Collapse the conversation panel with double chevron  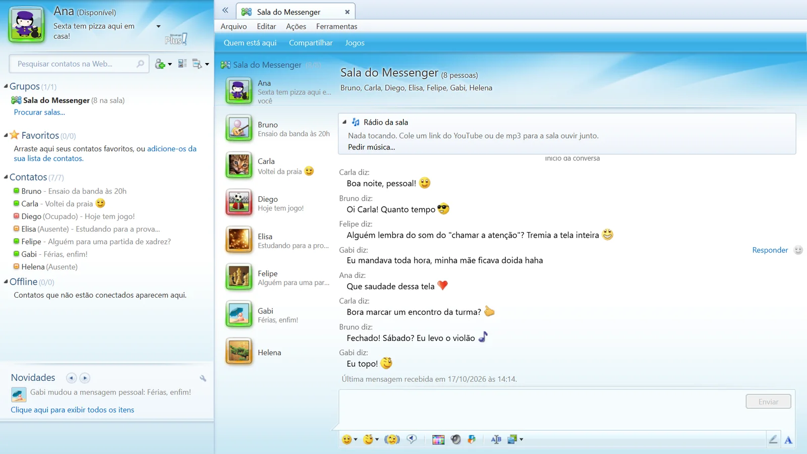[225, 10]
